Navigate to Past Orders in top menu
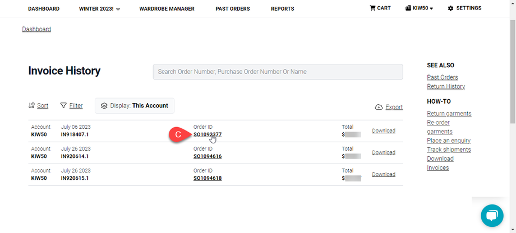Screen dimensions: 516x233 tap(232, 9)
